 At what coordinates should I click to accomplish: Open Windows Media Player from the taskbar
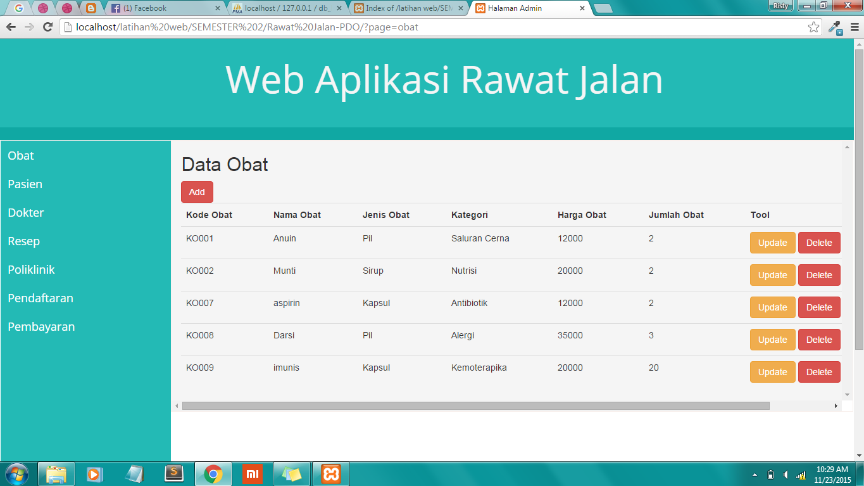point(95,473)
